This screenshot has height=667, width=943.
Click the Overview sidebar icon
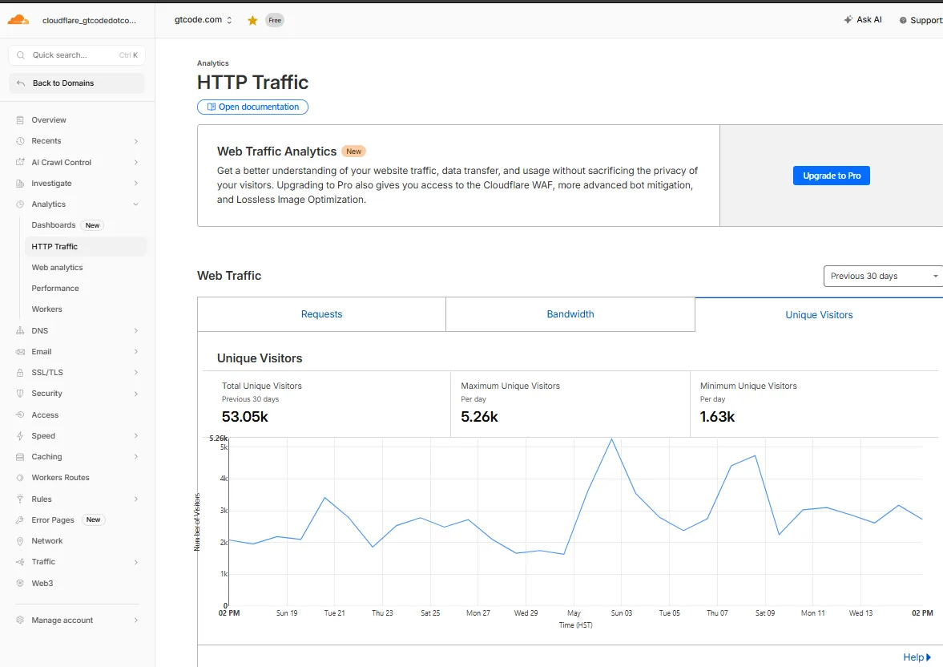click(20, 119)
